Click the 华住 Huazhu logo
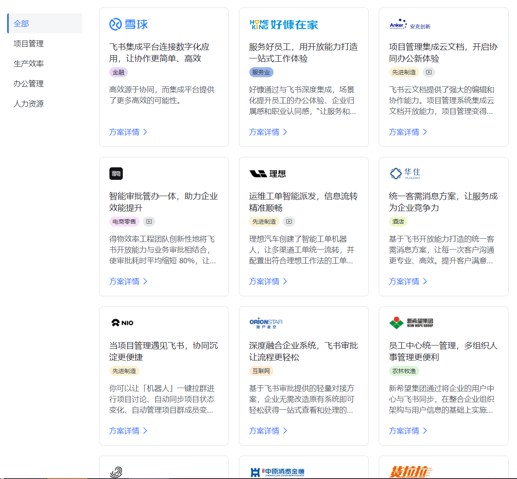This screenshot has height=479, width=517. (405, 174)
